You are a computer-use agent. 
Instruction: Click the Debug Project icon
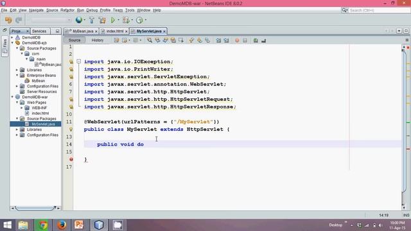pos(126,20)
